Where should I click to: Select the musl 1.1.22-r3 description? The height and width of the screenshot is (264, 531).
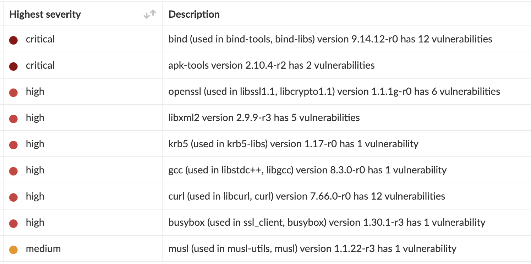coord(312,248)
